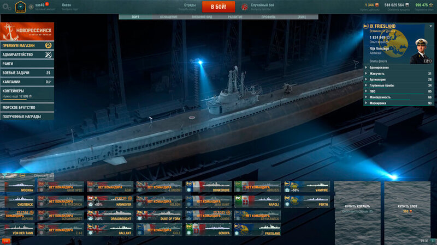Click the account level coin icon

(x=31, y=7)
